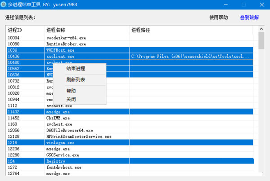This screenshot has height=181, width=270.
Task: Click the ssclient.exe process path cell
Action: pos(190,57)
